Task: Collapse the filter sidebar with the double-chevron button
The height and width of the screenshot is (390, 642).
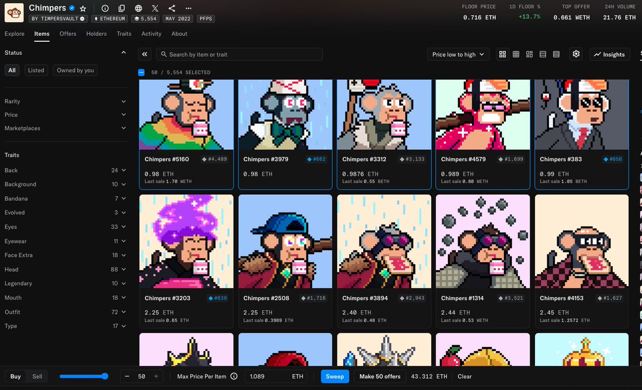Action: point(145,54)
